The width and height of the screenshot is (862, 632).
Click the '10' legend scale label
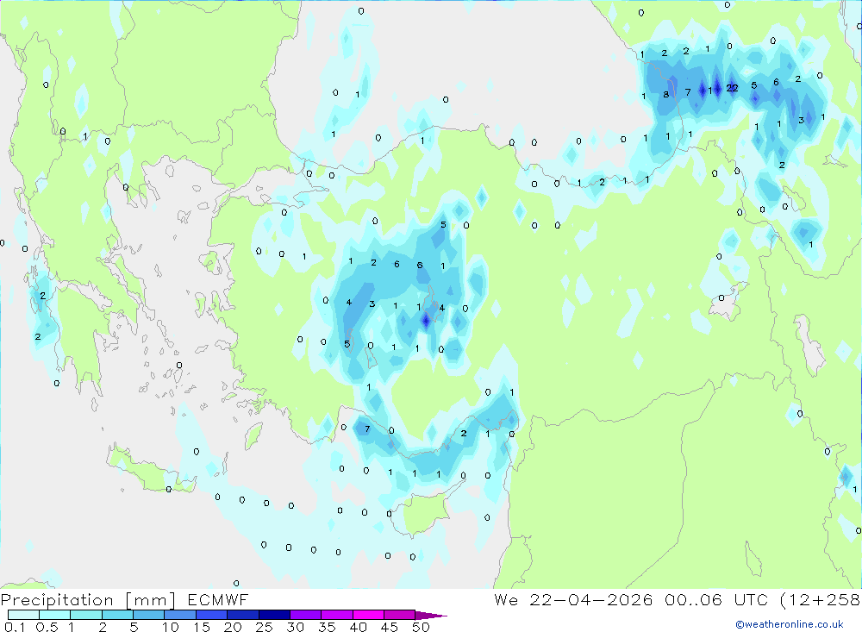171,627
